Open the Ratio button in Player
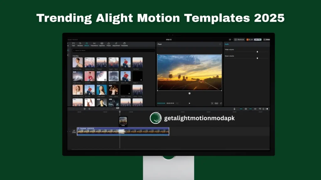321x180 pixels. click(216, 103)
